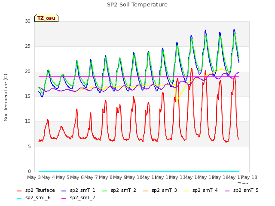Click the 5 y-axis tick label
The image size is (275, 206).
pyautogui.click(x=29, y=146)
